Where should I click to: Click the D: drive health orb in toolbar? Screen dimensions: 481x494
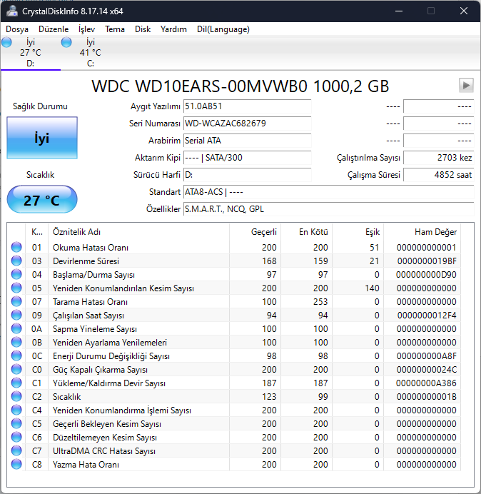point(6,42)
